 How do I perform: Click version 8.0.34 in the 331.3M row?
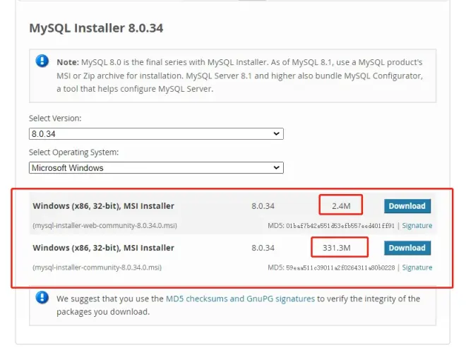263,248
